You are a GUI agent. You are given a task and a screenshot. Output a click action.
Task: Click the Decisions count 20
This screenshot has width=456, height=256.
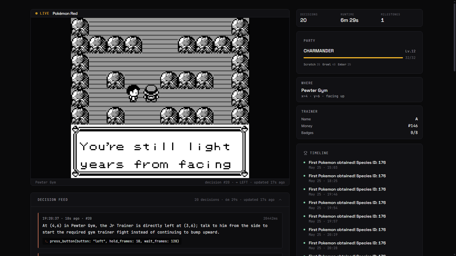pos(303,20)
